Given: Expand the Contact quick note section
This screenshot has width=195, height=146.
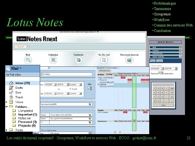Looking at the screenshot, I should click(180, 51).
